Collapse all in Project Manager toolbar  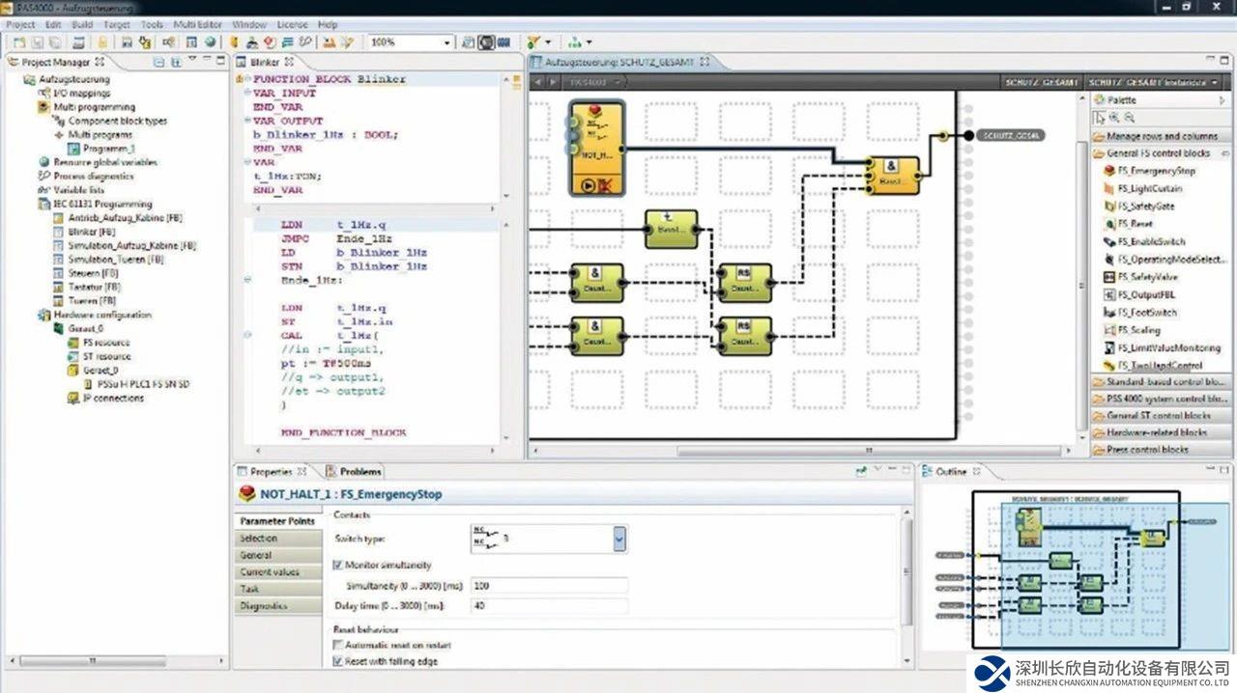[158, 62]
